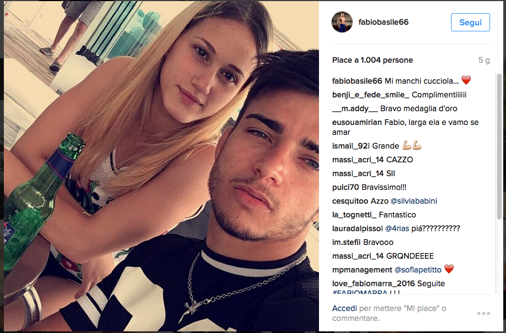Open the la_tognetti_ commenter profile
506x333 pixels.
coord(354,215)
